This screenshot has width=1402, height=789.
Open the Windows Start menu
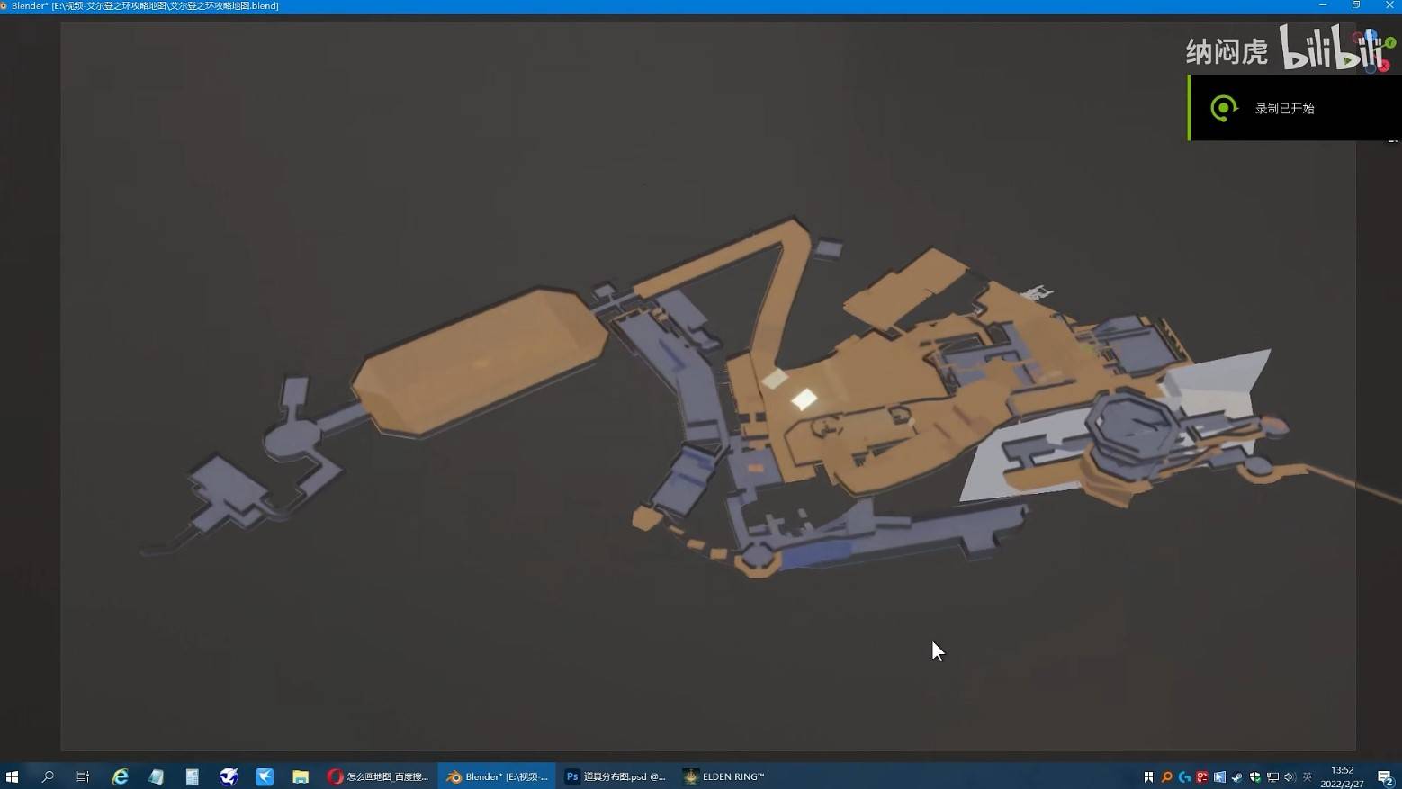tap(12, 776)
